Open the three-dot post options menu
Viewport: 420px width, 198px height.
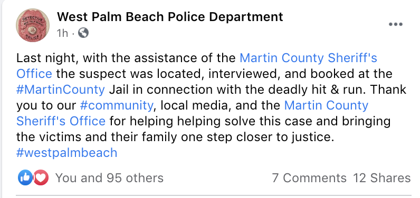coord(395,24)
